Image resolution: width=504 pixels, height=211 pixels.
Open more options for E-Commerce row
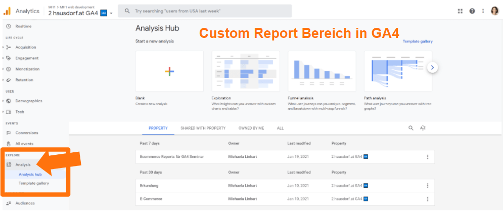tap(428, 199)
